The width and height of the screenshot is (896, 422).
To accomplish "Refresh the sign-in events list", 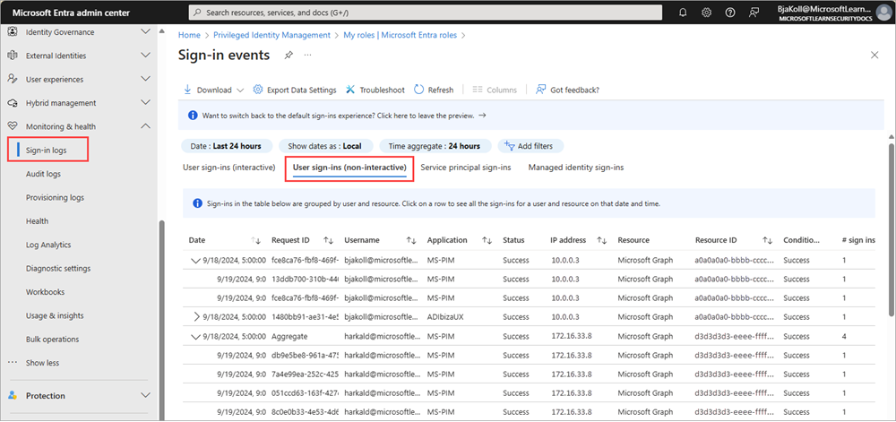I will [x=433, y=90].
